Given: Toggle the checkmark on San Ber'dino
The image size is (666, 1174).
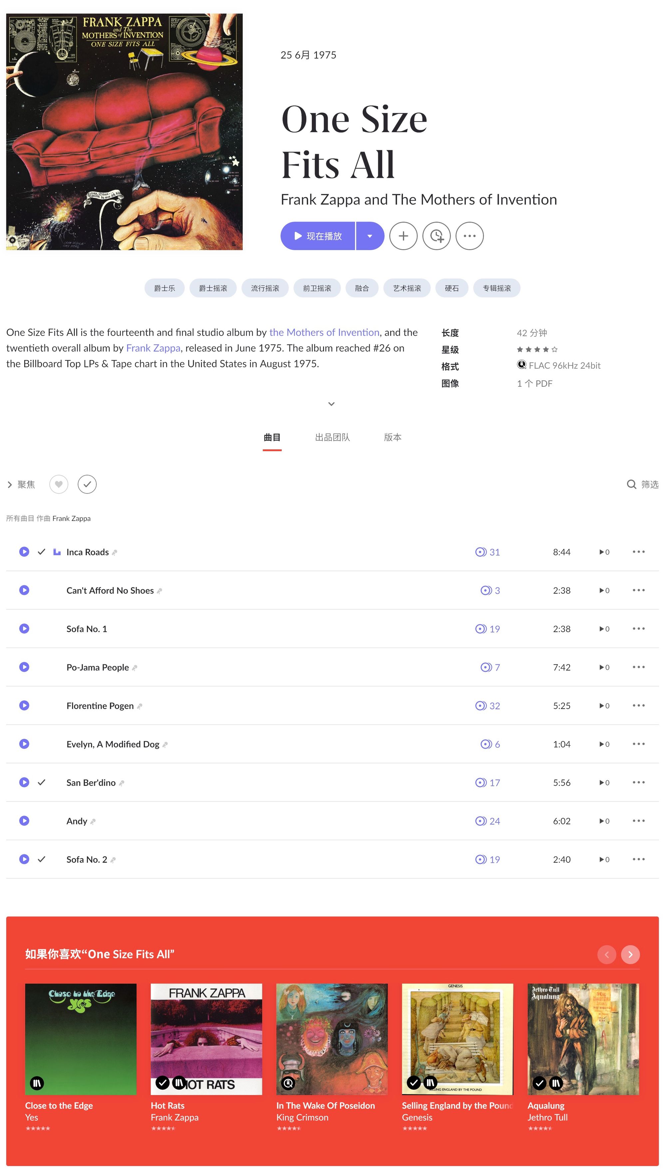Looking at the screenshot, I should point(42,782).
